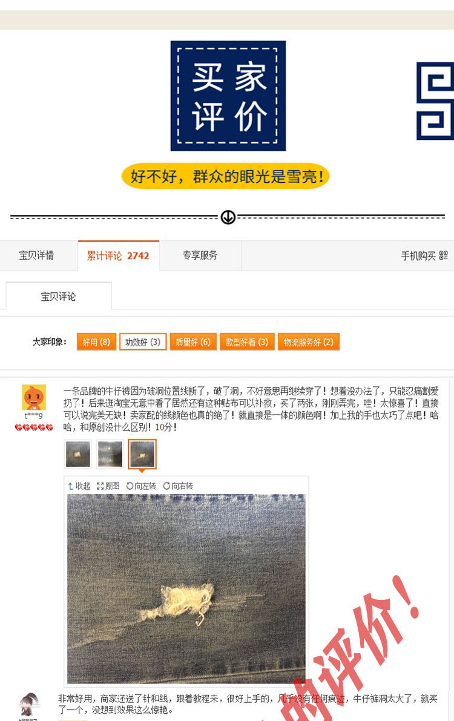Click the orange avatar of reviewer t***9
This screenshot has width=454, height=721.
34,397
